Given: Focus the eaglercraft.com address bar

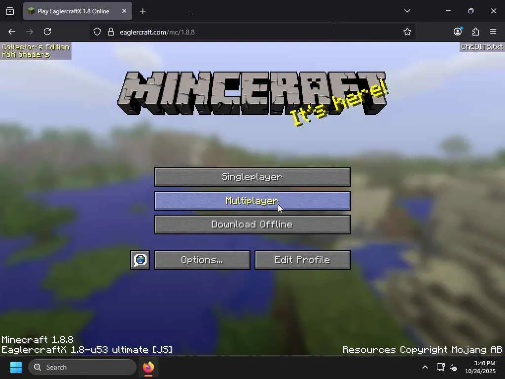Looking at the screenshot, I should click(x=252, y=32).
